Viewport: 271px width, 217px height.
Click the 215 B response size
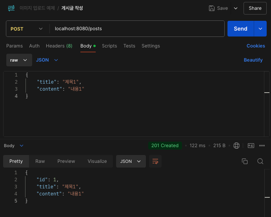pos(219,146)
